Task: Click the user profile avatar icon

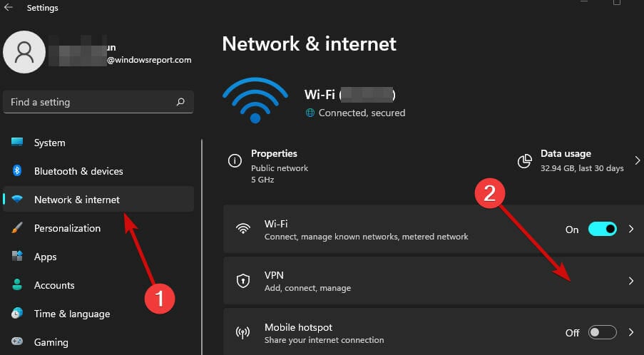Action: coord(24,52)
